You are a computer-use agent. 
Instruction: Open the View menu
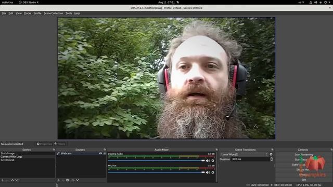tap(19, 14)
